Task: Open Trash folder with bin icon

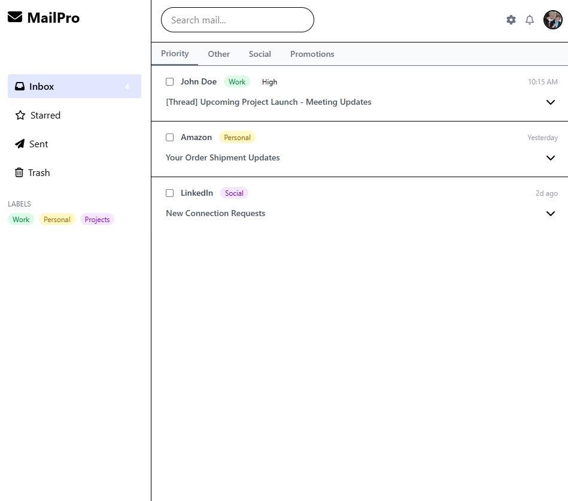Action: 19,172
